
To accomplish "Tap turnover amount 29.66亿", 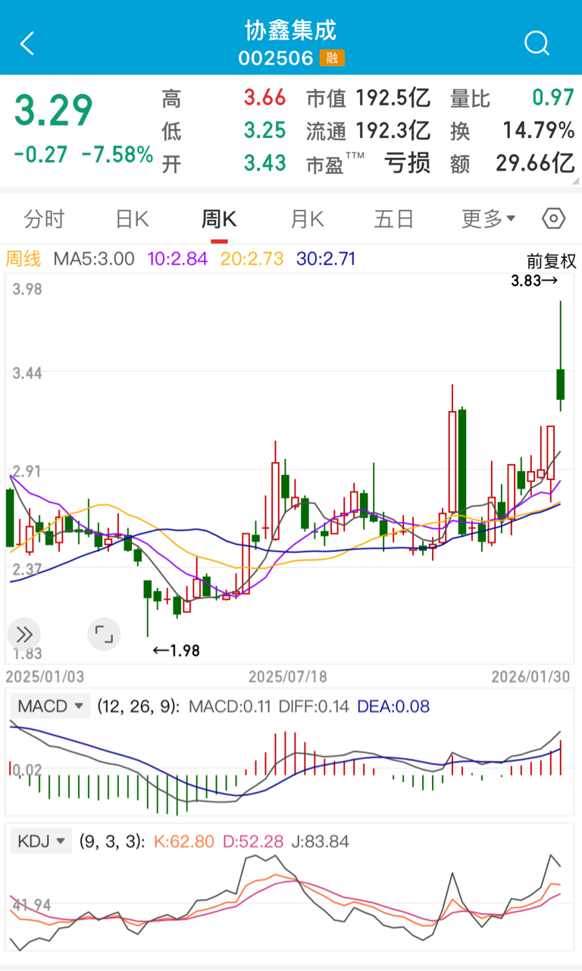I will point(535,162).
